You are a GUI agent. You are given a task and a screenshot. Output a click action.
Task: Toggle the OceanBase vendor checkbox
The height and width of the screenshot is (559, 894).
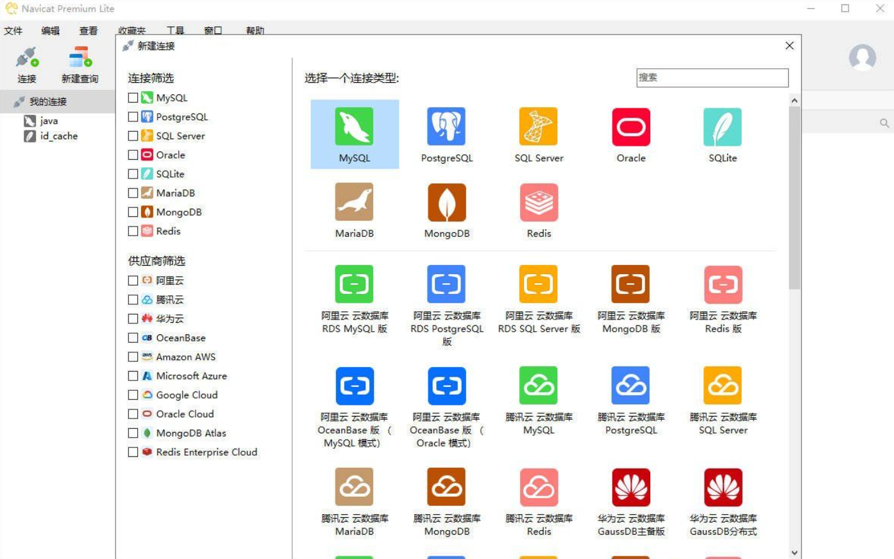(x=133, y=338)
